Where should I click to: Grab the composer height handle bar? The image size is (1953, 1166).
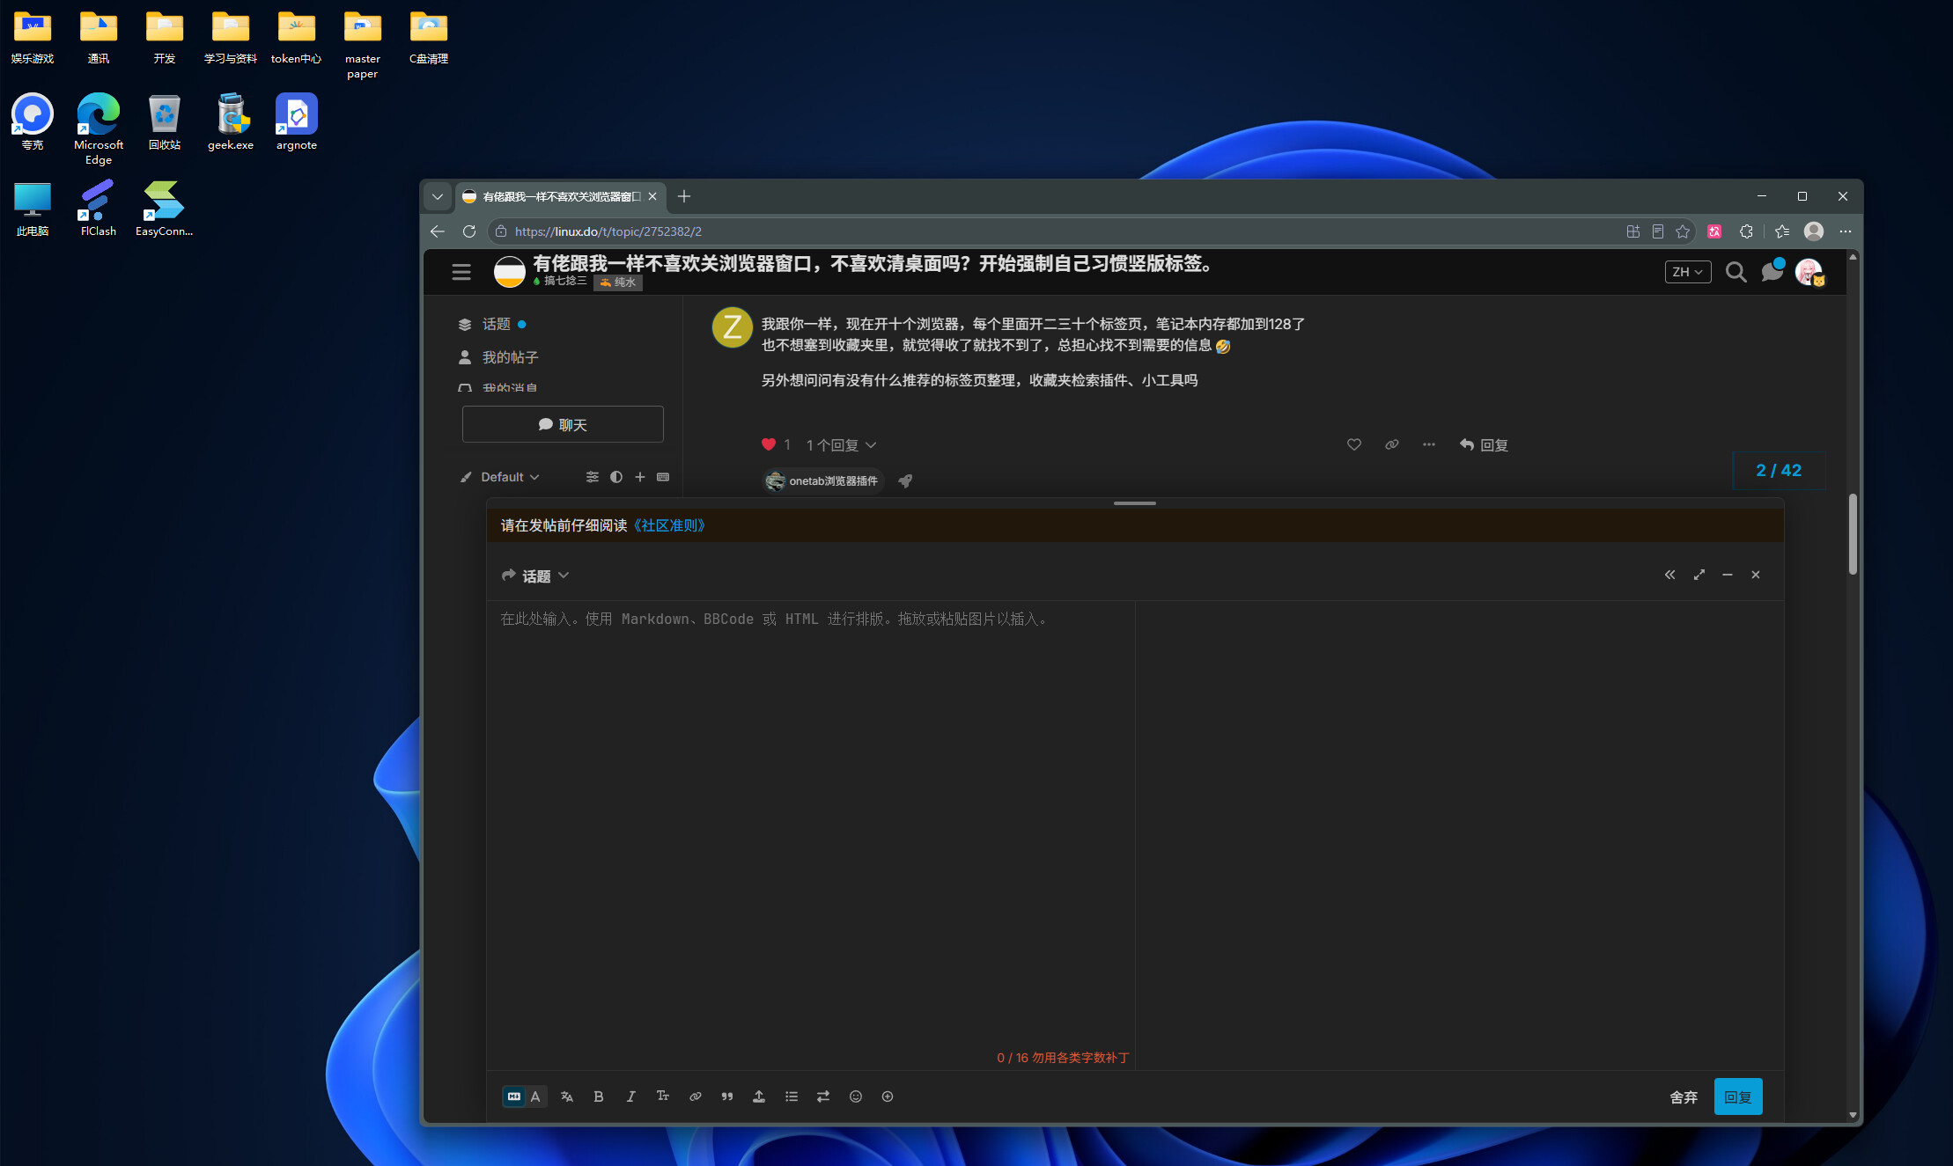[1135, 503]
